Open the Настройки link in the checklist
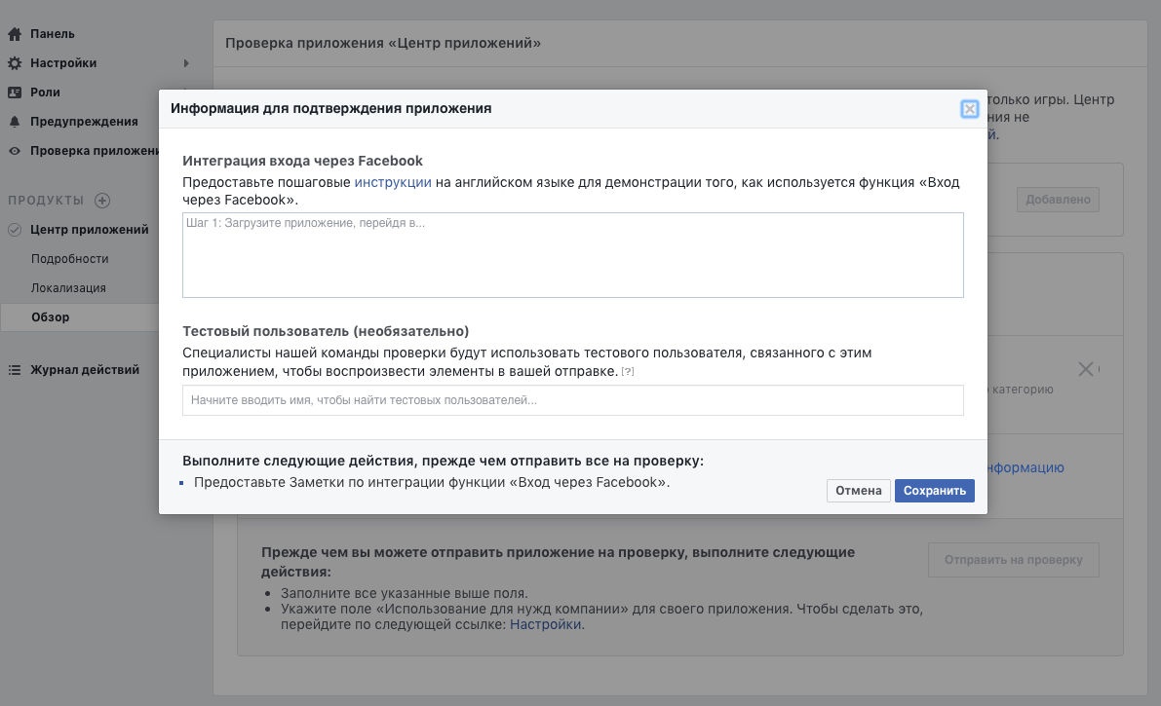 (x=545, y=624)
